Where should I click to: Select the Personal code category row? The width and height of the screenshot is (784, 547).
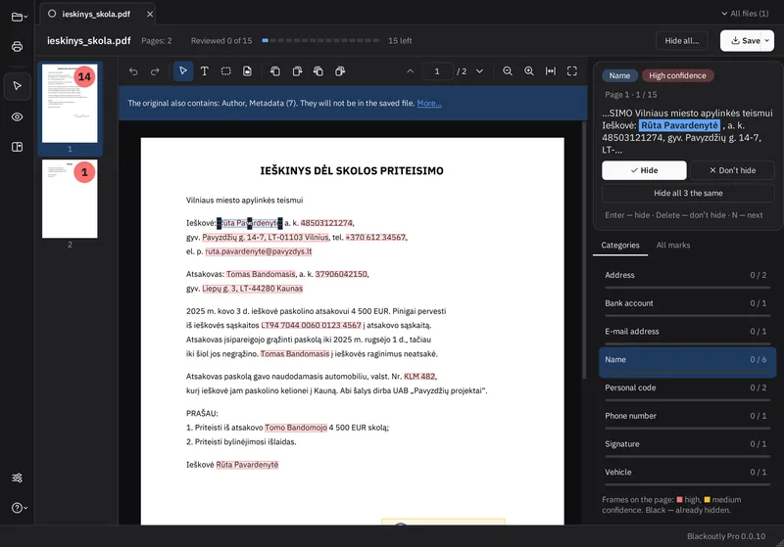pyautogui.click(x=686, y=388)
